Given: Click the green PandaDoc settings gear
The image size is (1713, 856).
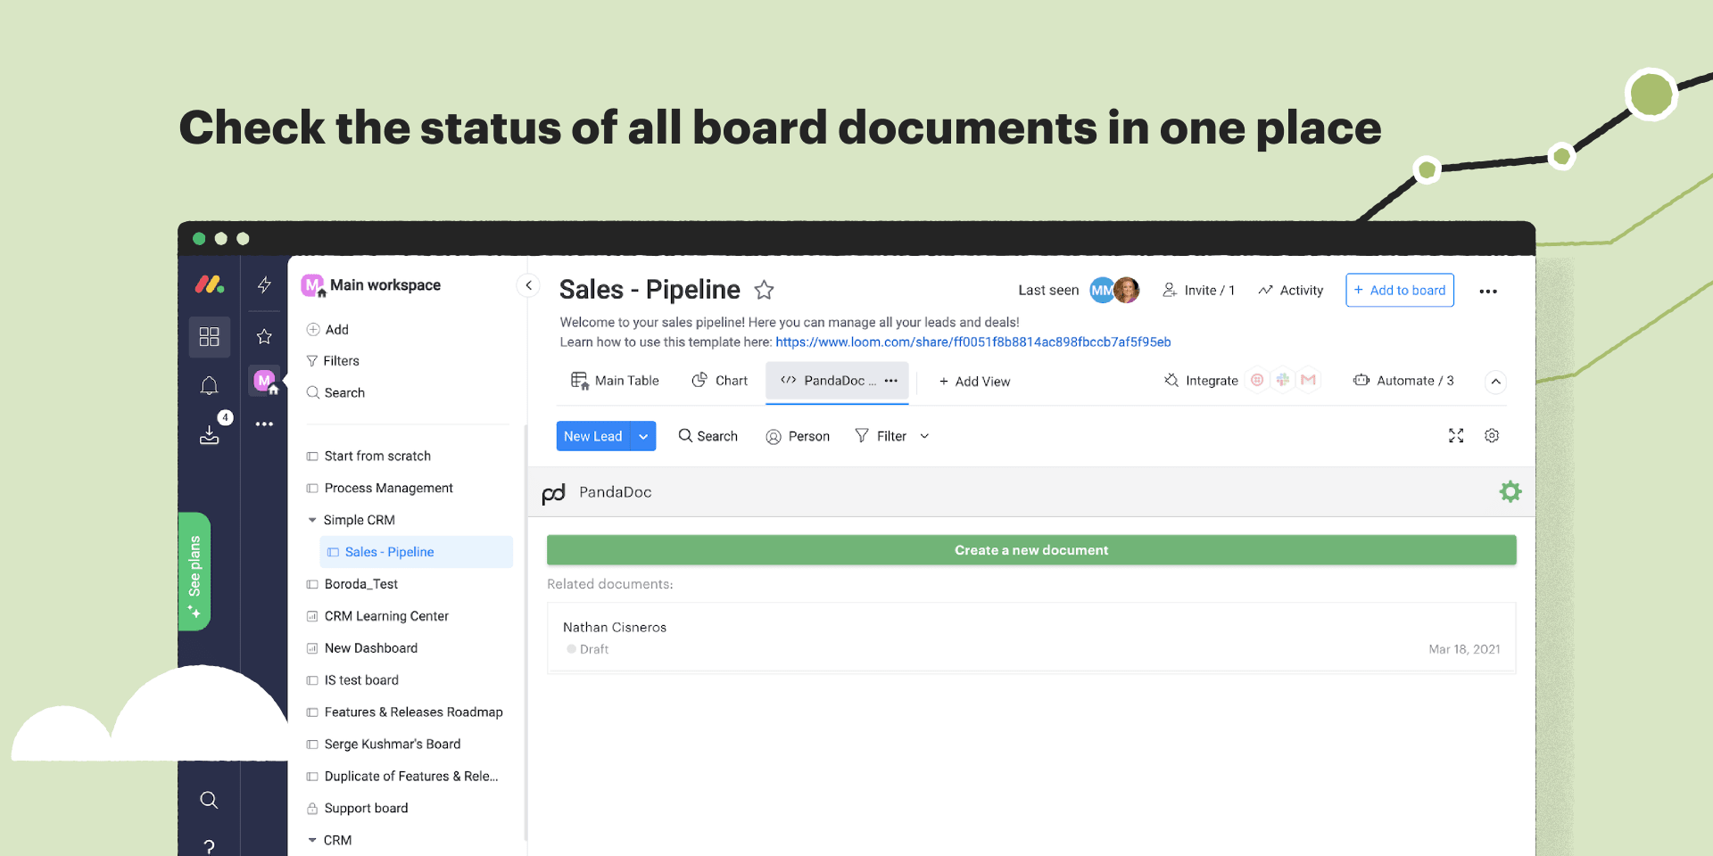Looking at the screenshot, I should point(1510,491).
